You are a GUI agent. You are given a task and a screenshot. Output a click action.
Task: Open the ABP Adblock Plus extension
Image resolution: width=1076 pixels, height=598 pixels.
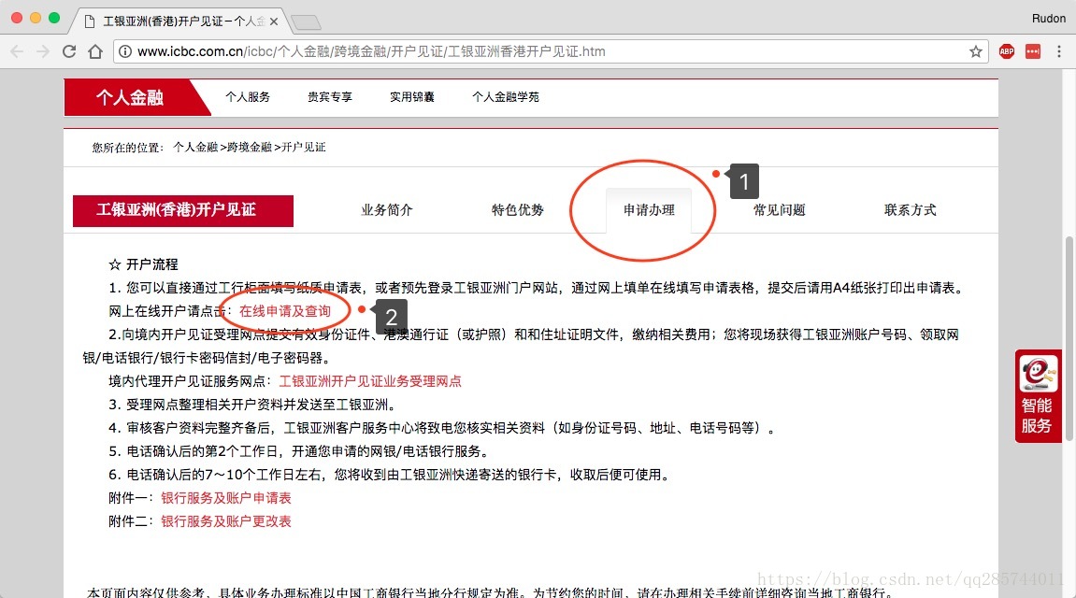1007,51
